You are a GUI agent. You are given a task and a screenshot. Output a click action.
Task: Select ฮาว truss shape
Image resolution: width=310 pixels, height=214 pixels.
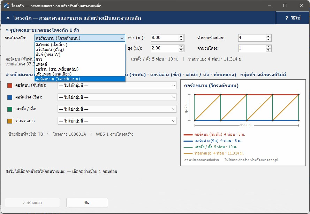tap(80, 60)
